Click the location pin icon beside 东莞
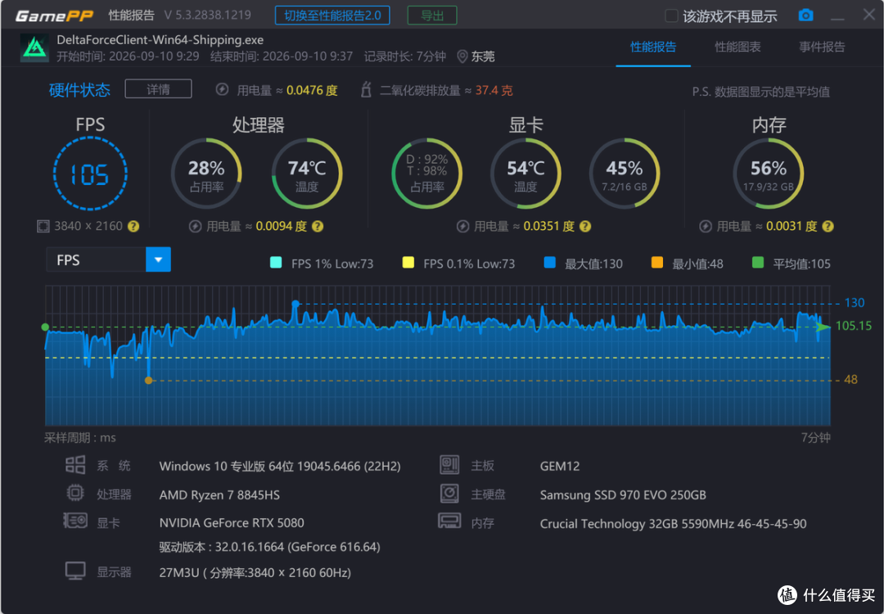 pyautogui.click(x=462, y=56)
